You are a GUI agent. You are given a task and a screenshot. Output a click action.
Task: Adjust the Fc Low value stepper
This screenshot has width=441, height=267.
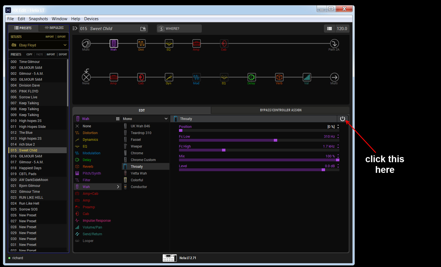338,137
